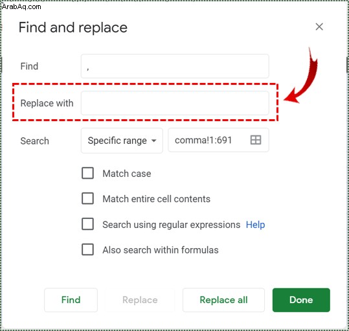Click the select data range grid icon

256,140
